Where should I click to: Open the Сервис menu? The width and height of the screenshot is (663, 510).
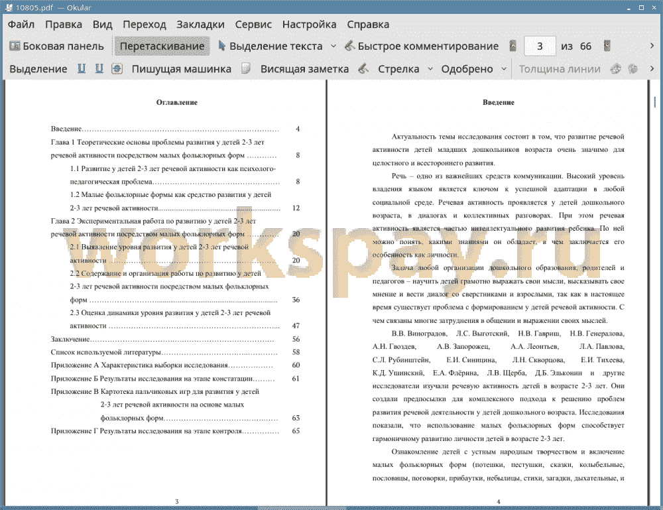(253, 25)
